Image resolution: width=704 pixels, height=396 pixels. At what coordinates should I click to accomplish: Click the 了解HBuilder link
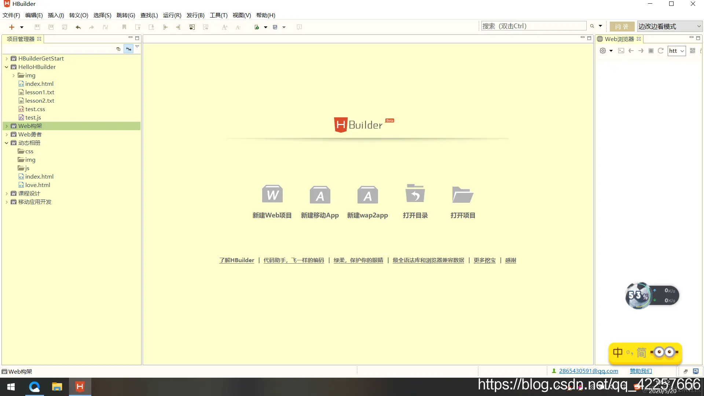[x=236, y=260]
